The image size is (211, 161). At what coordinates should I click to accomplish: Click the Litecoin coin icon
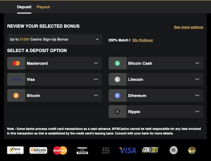117,79
